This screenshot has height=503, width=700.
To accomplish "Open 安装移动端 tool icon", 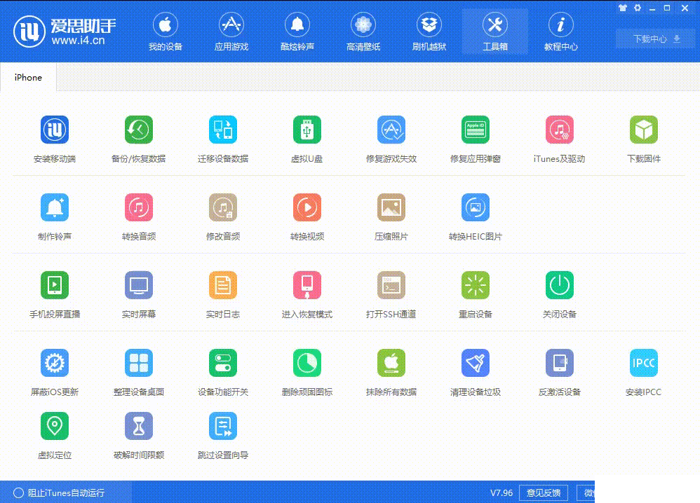I will click(x=55, y=130).
